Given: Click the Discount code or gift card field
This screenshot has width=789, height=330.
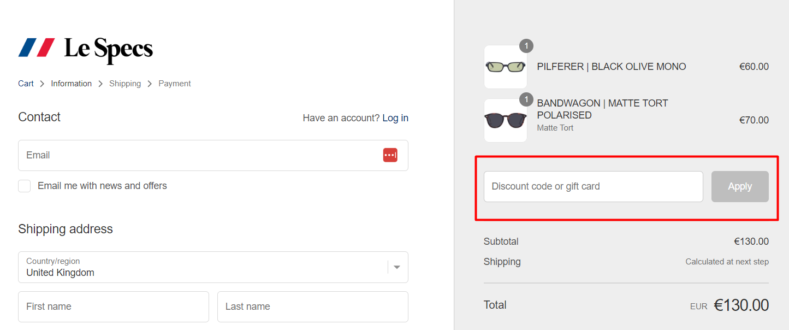Looking at the screenshot, I should (x=593, y=186).
